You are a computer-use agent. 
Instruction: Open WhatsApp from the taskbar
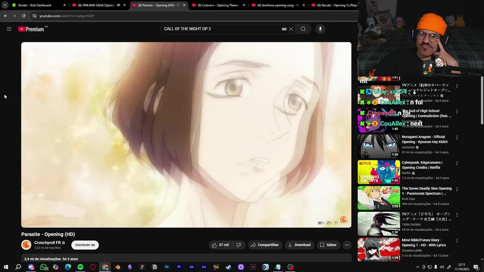[x=43, y=267]
